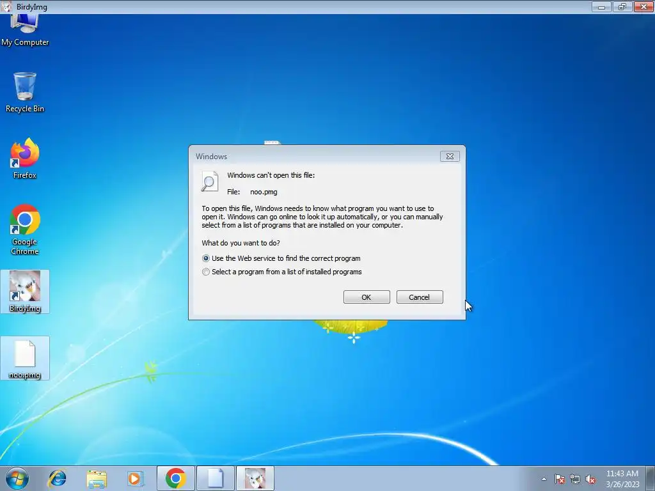
Task: Select the Recycle Bin desktop icon
Action: click(25, 92)
